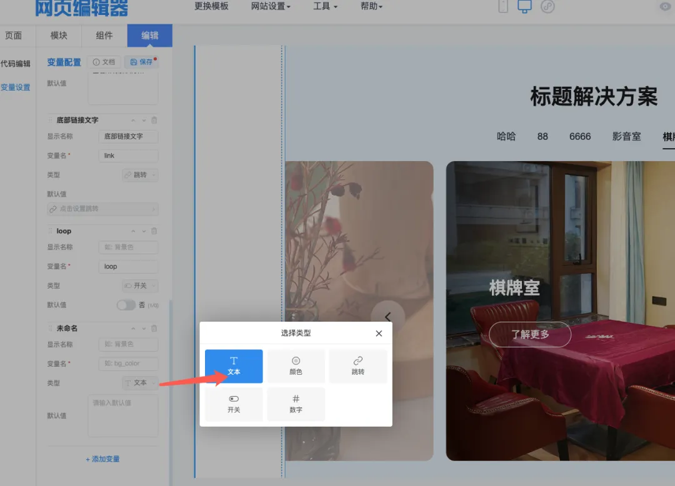Viewport: 675px width, 486px height.
Task: Choose the 颜色 color type option
Action: [296, 366]
